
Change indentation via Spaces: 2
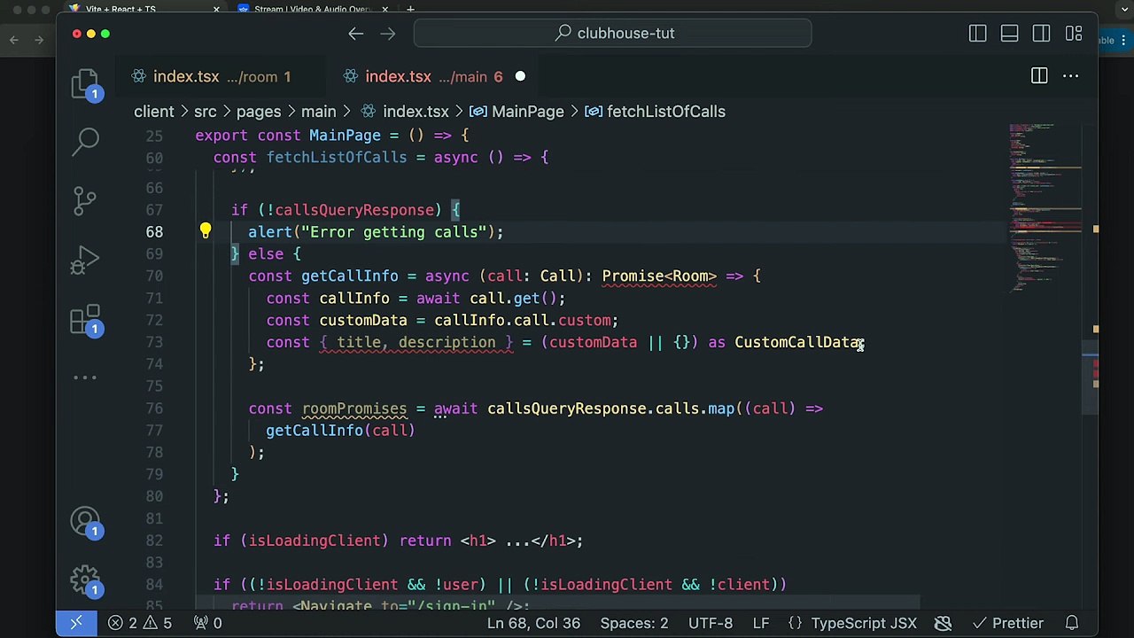(x=634, y=623)
